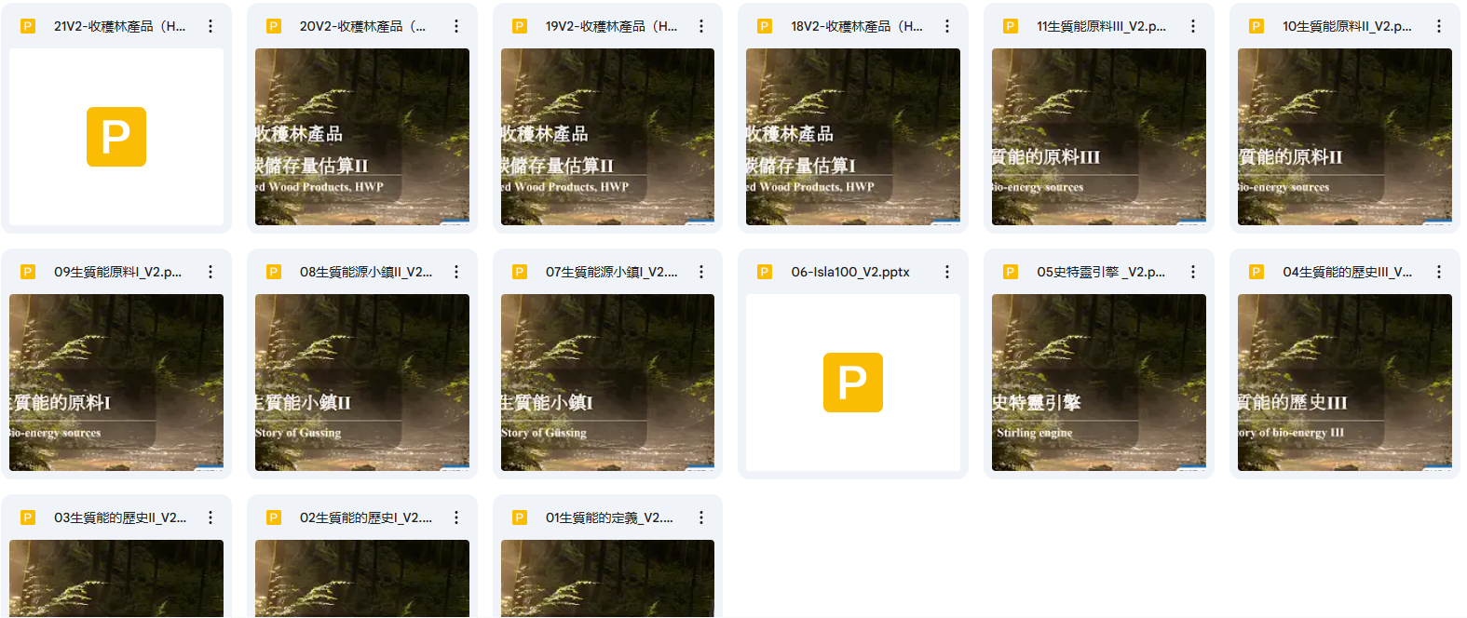Click the PowerPoint icon beside the 20V2-收穫林產品 file name
Image resolution: width=1467 pixels, height=618 pixels.
click(274, 26)
